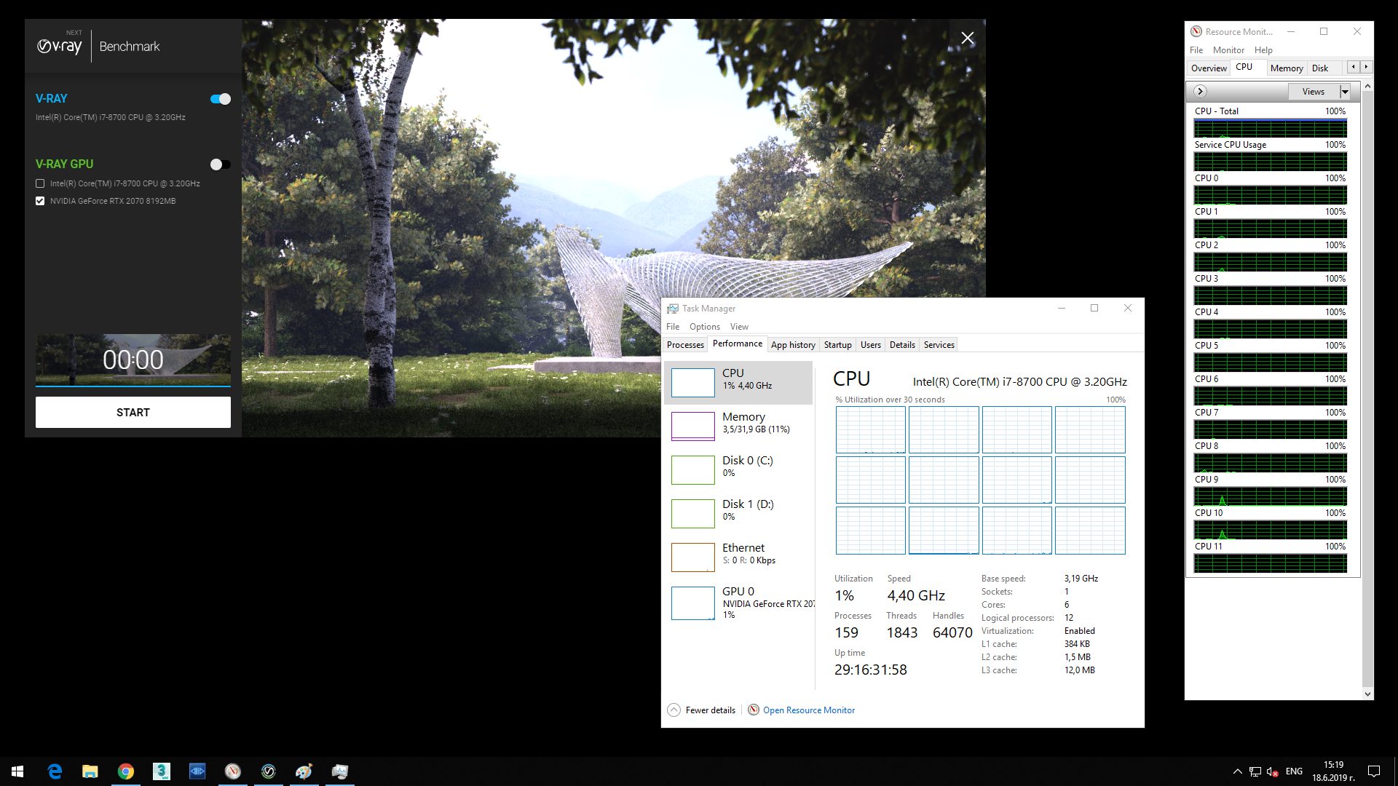
Task: Switch to the Overview tab in Resource Monitor
Action: 1209,68
